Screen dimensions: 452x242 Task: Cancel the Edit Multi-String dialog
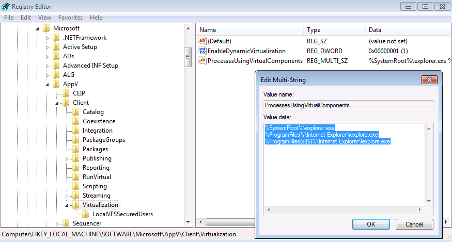pos(414,224)
